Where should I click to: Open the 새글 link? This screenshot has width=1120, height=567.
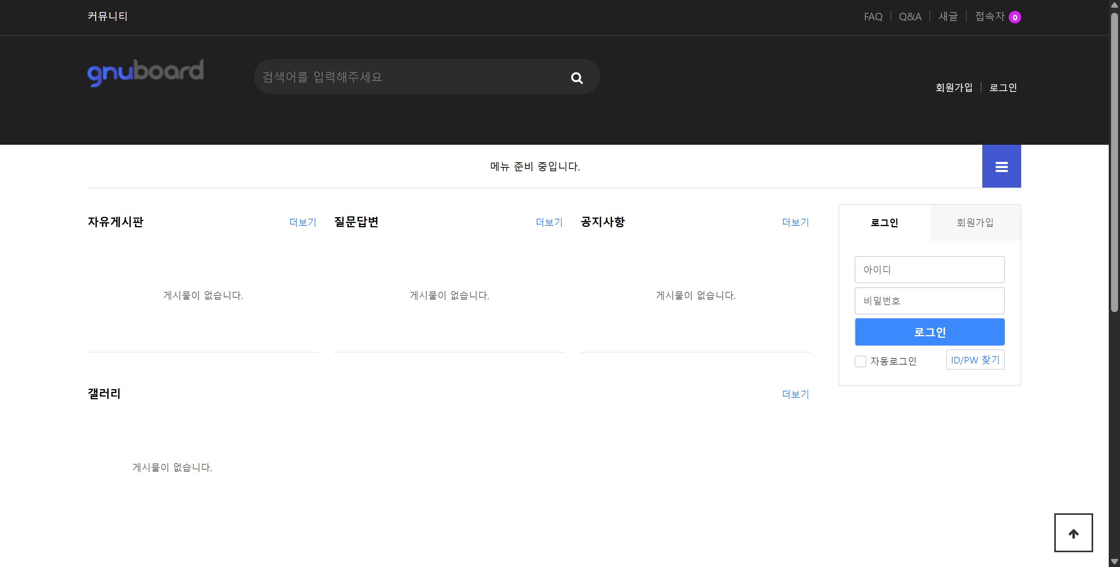click(948, 16)
